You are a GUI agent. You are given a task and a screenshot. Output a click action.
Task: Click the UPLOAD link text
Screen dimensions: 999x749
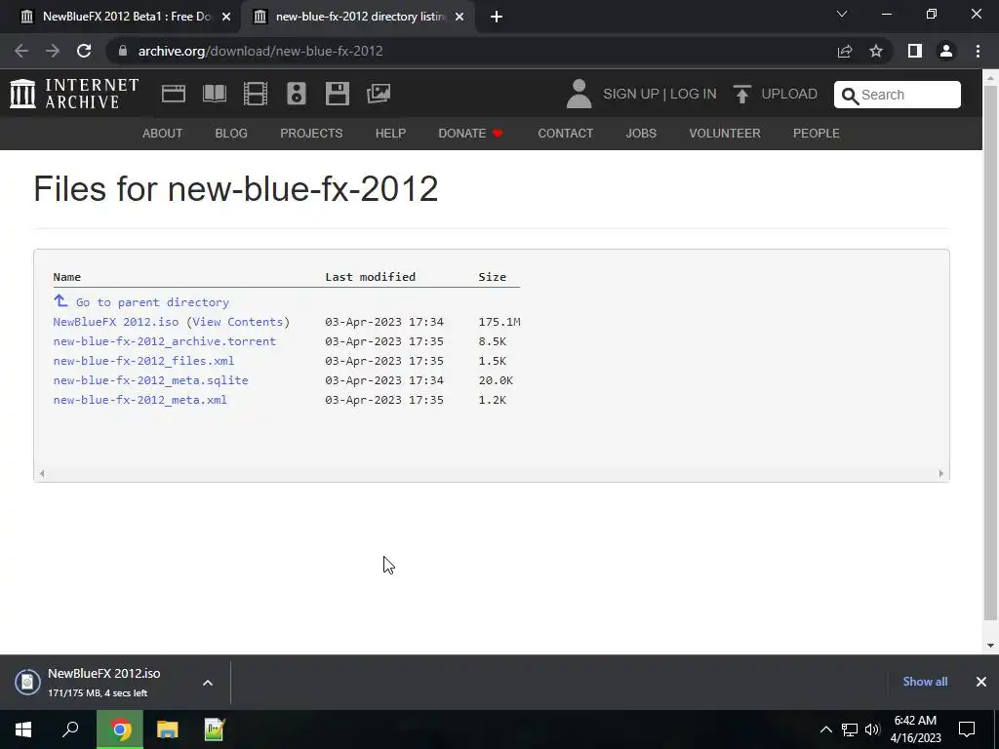[789, 94]
